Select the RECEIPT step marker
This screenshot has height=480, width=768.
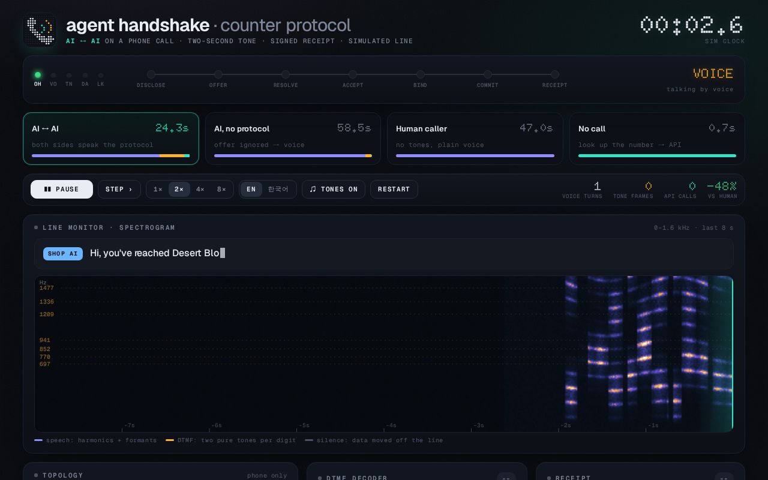click(x=555, y=74)
